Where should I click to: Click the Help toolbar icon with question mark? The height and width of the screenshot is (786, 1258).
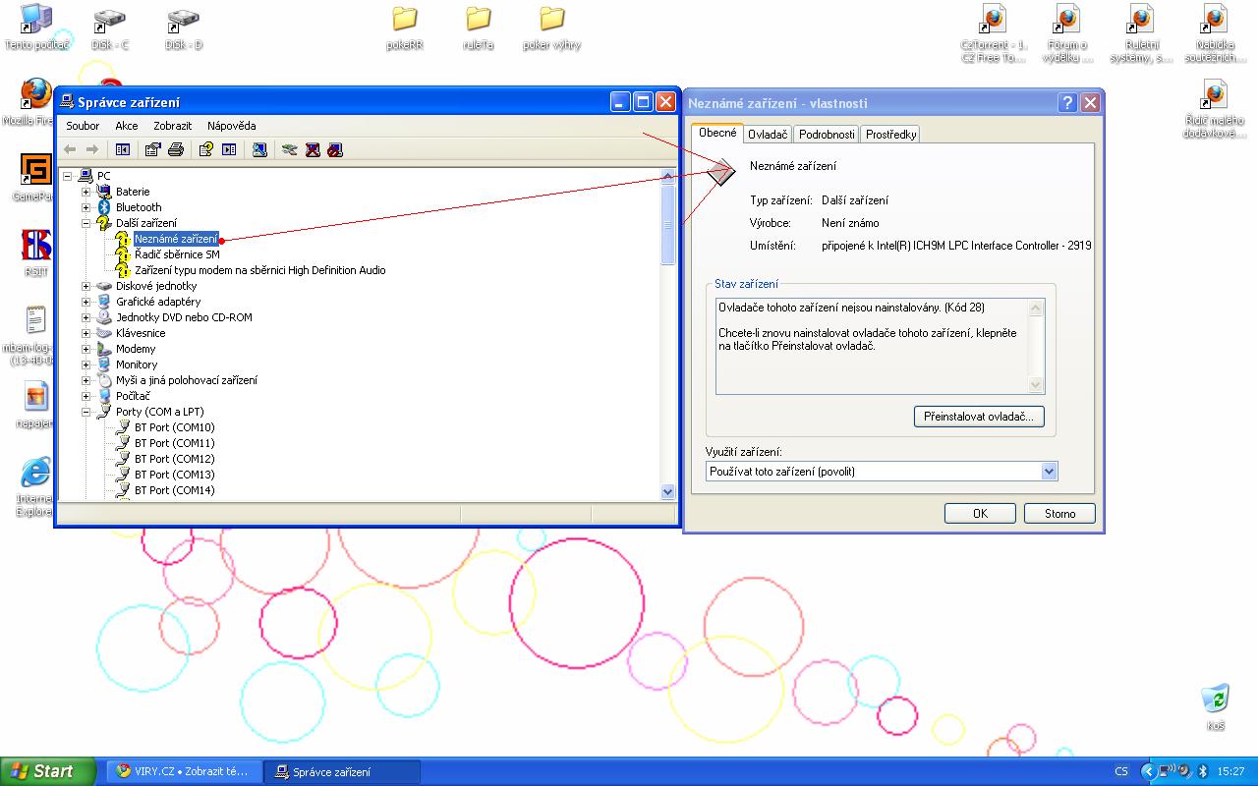tap(205, 149)
